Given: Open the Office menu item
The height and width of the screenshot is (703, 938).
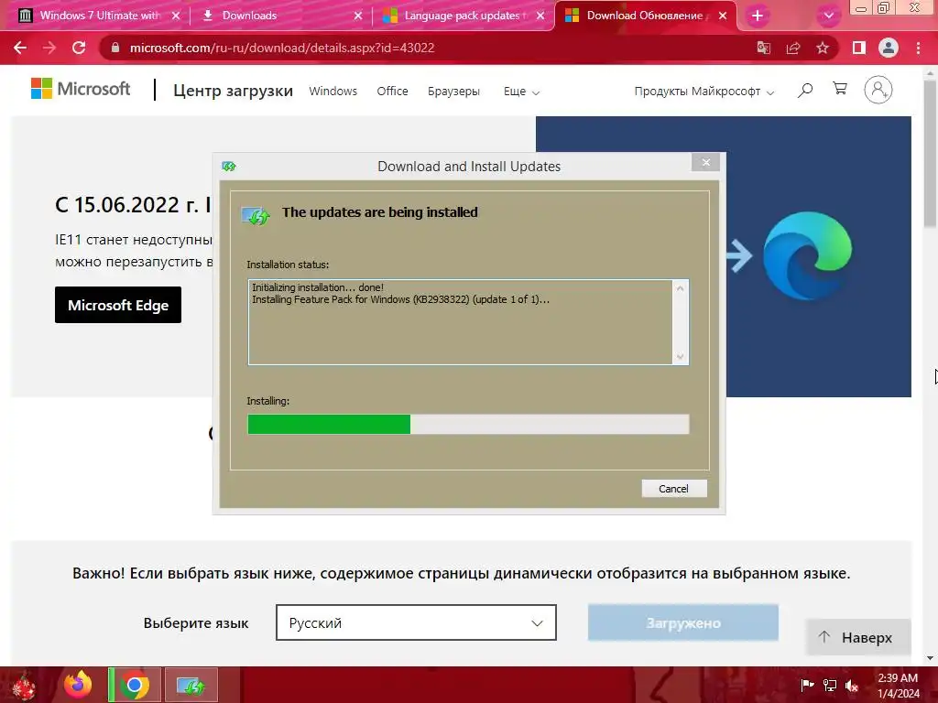Looking at the screenshot, I should tap(392, 91).
